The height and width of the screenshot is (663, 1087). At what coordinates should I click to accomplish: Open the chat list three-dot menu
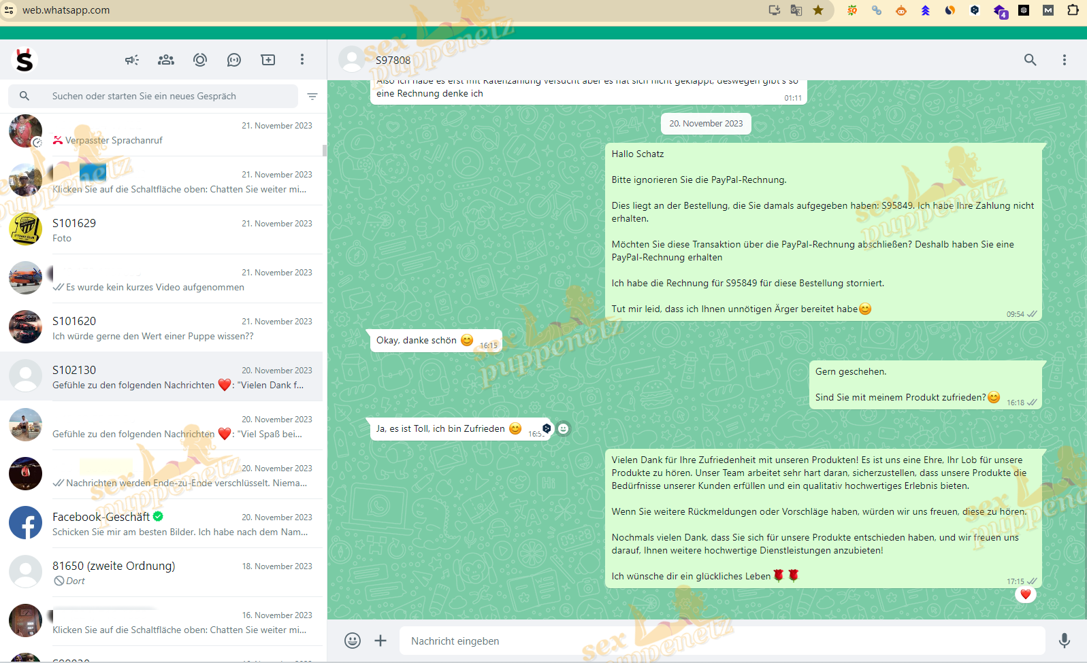302,60
